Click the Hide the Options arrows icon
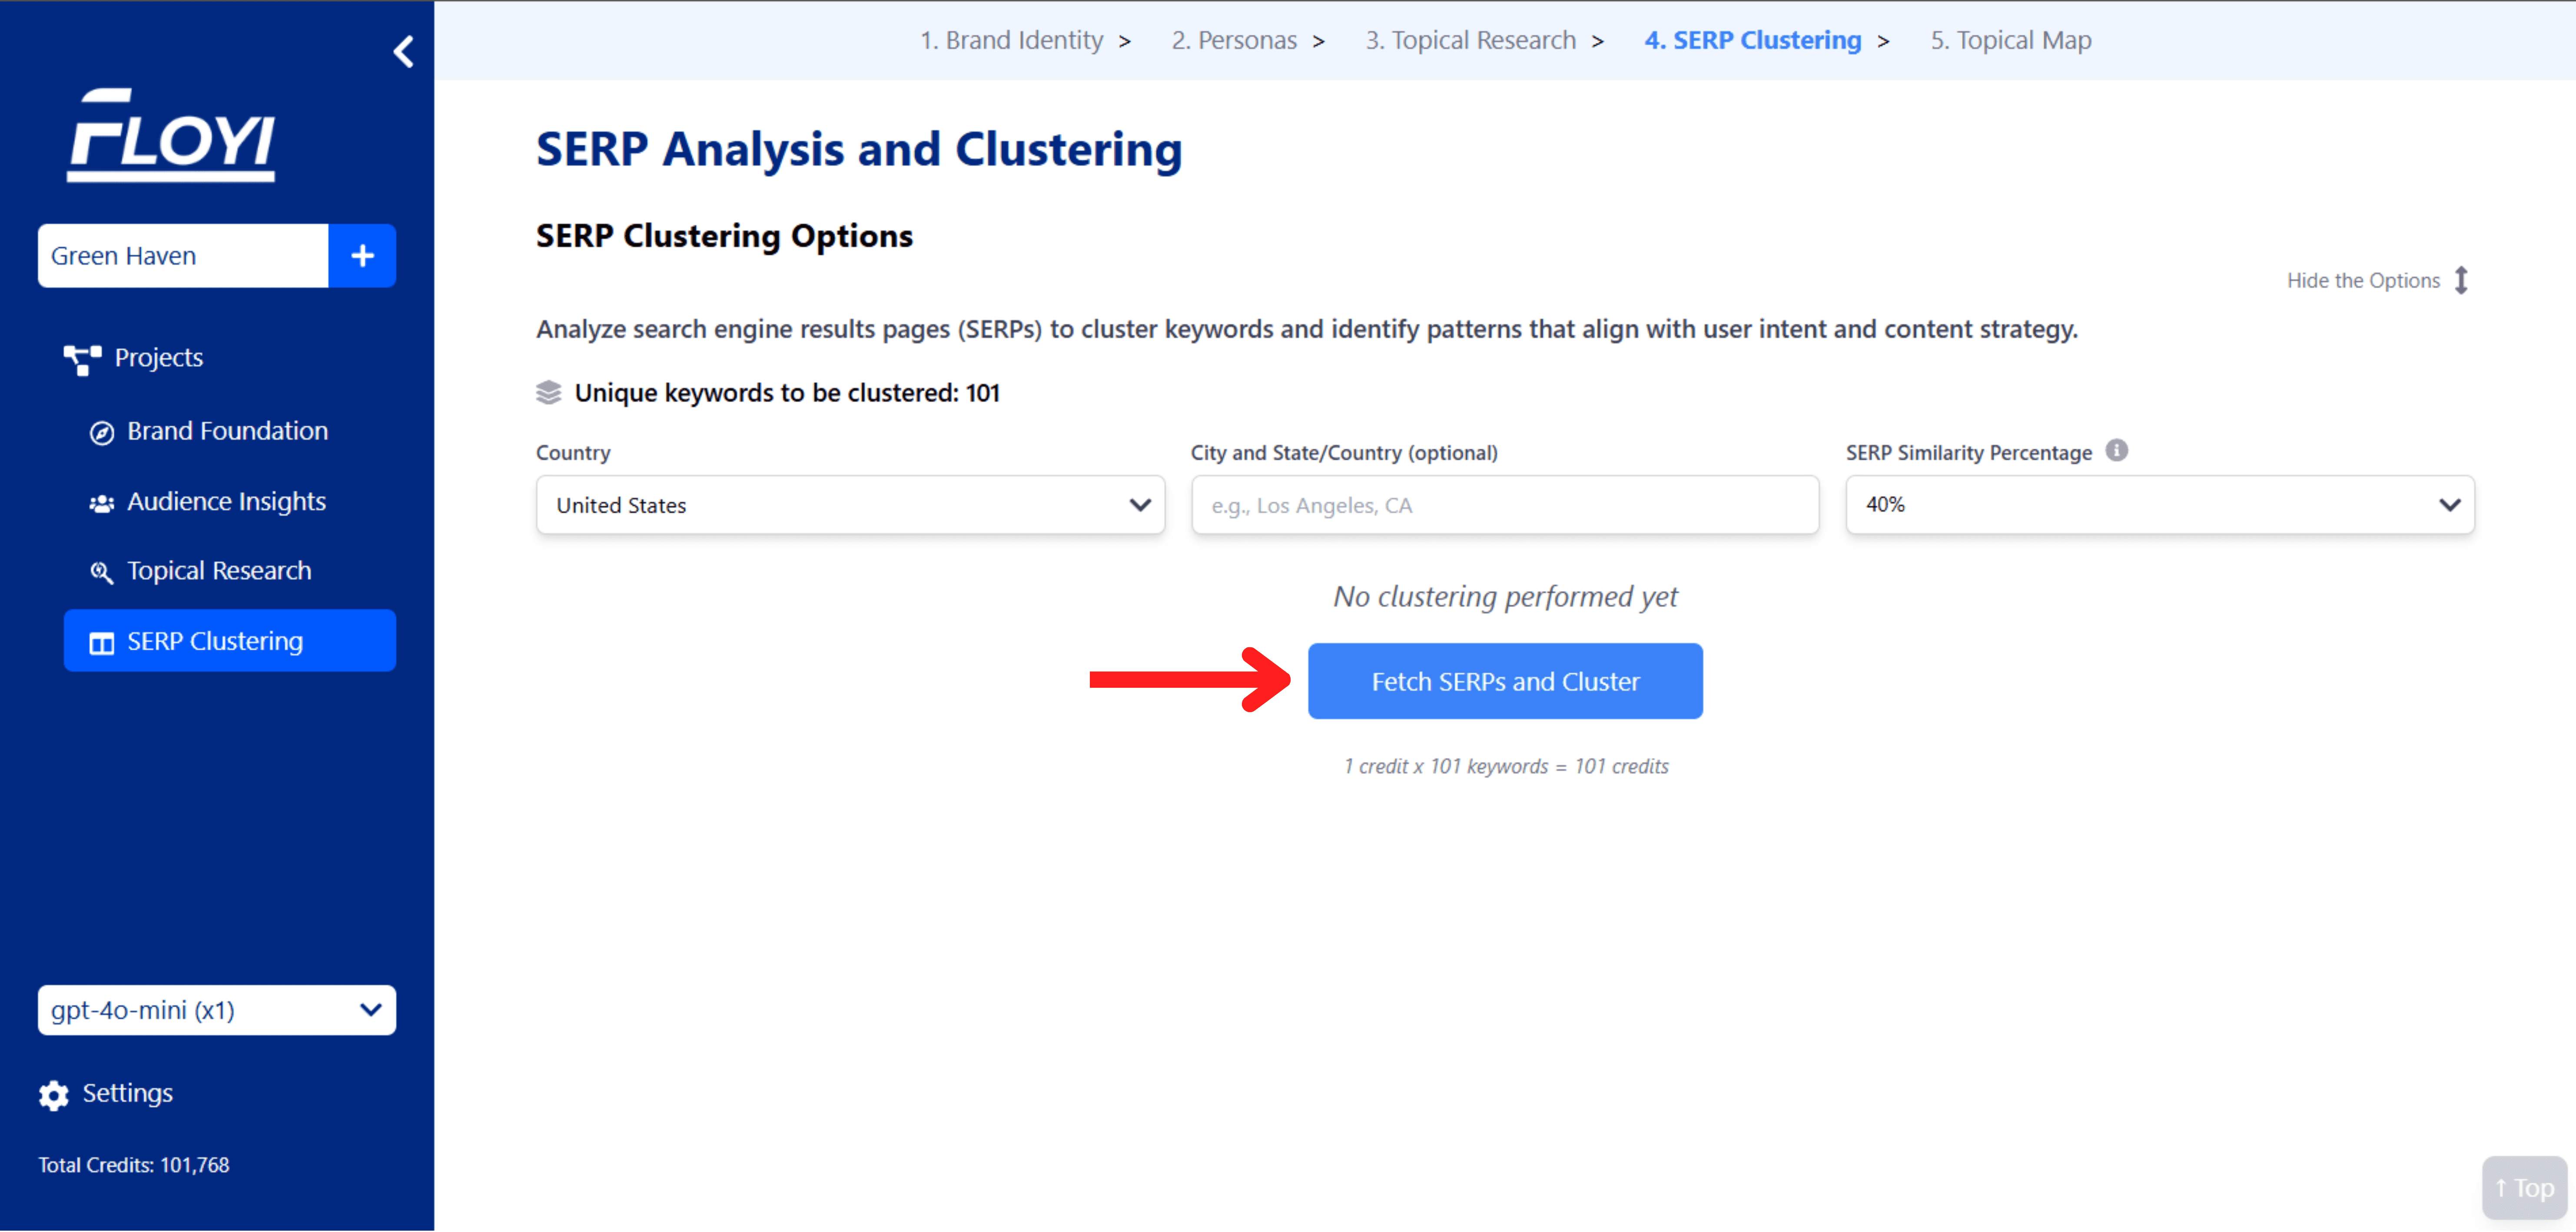The width and height of the screenshot is (2576, 1232). 2461,280
